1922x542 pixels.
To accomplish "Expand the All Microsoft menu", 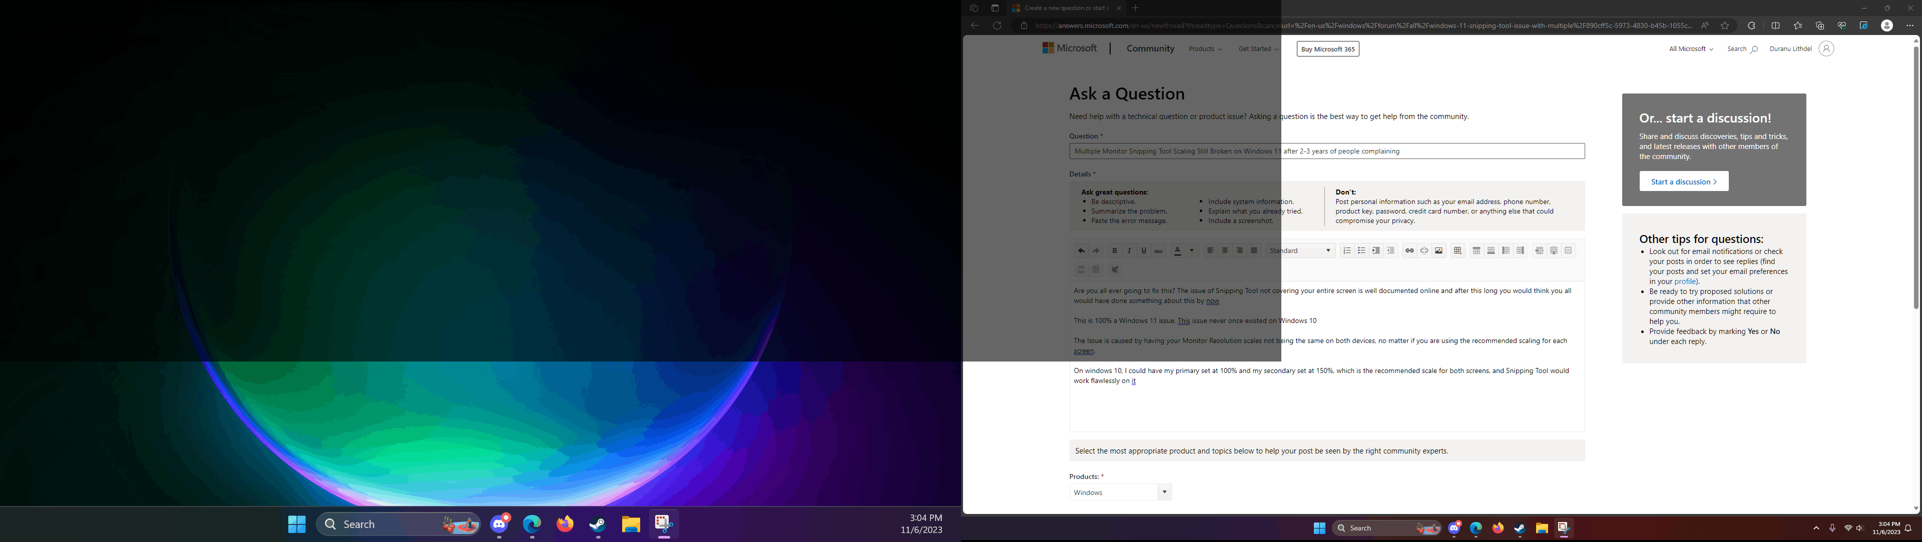I will 1691,49.
